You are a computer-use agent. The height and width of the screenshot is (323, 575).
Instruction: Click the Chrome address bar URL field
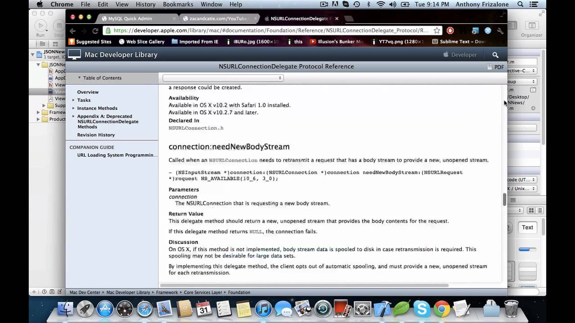pyautogui.click(x=273, y=31)
